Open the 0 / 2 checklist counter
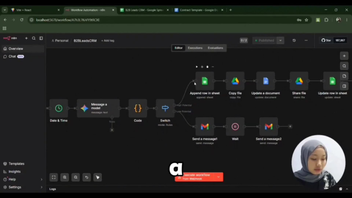The width and height of the screenshot is (352, 198). [x=244, y=40]
